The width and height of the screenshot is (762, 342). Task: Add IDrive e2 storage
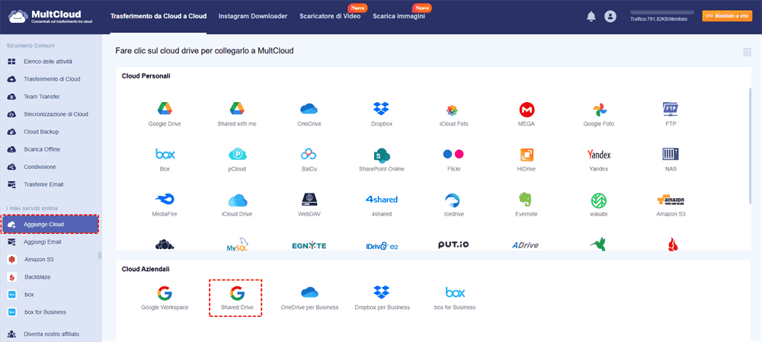382,245
